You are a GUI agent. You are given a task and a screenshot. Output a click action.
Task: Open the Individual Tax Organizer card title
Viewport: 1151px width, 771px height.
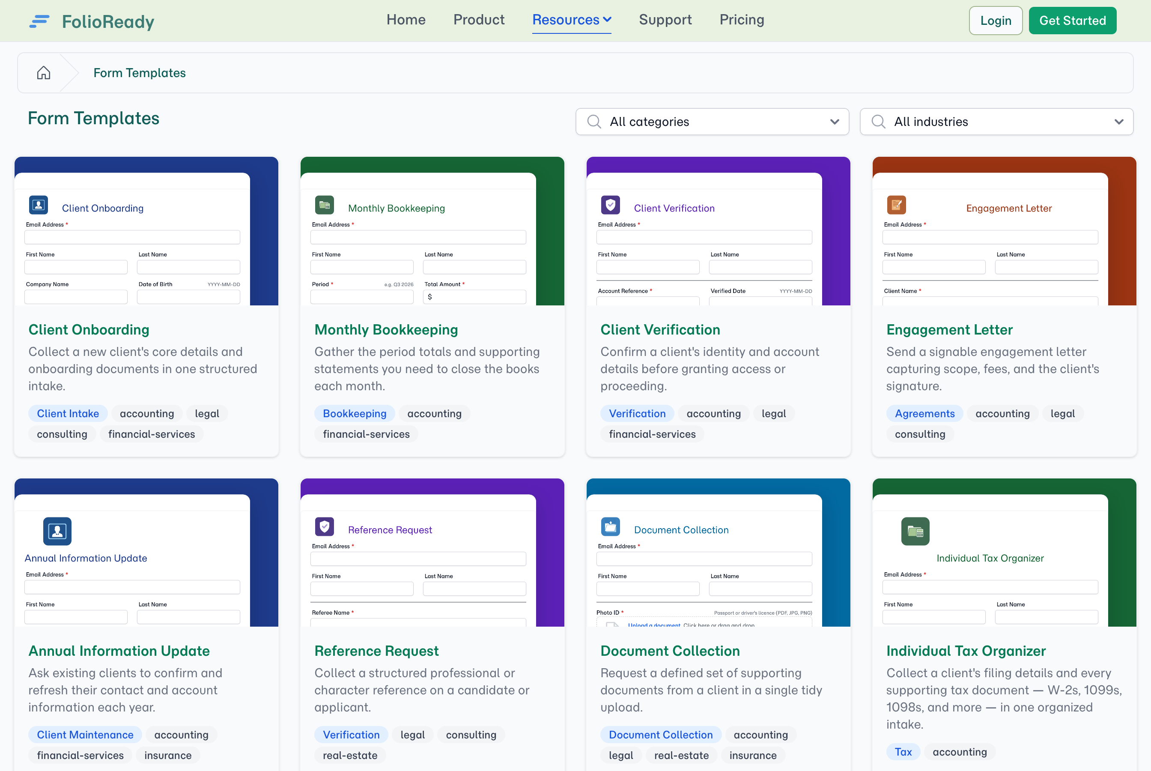pos(966,651)
